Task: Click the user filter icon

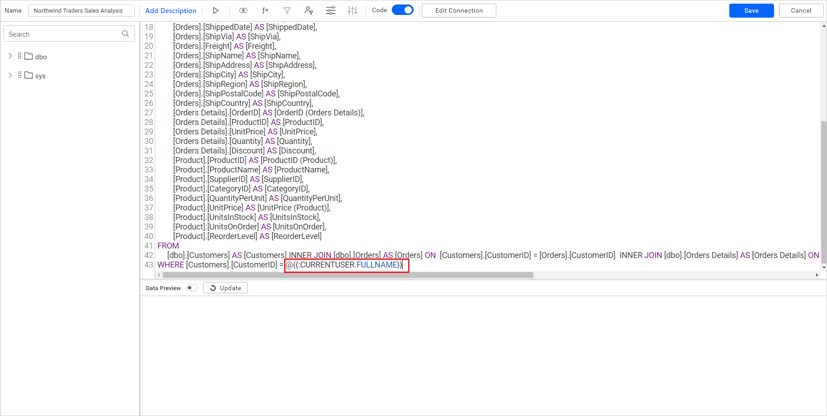Action: click(309, 10)
